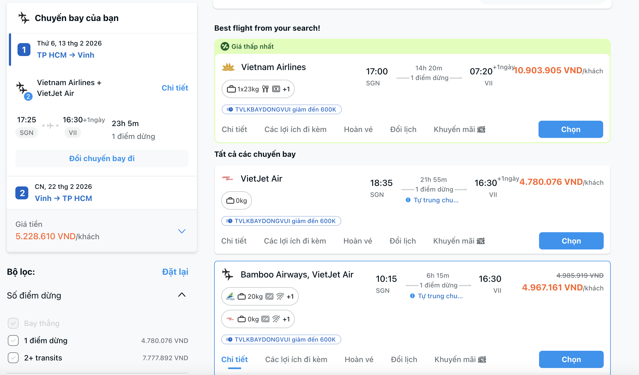Click the Vietnam Airlines lotus logo

(228, 67)
